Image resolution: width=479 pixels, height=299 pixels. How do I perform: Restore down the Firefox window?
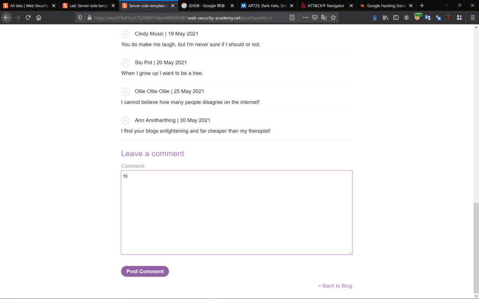point(459,6)
